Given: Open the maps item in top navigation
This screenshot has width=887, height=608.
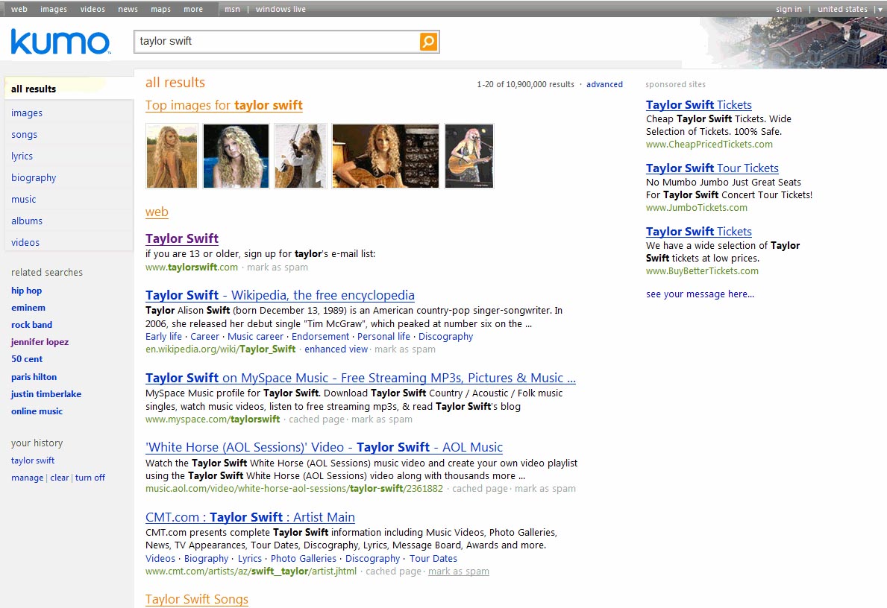Looking at the screenshot, I should (x=160, y=10).
